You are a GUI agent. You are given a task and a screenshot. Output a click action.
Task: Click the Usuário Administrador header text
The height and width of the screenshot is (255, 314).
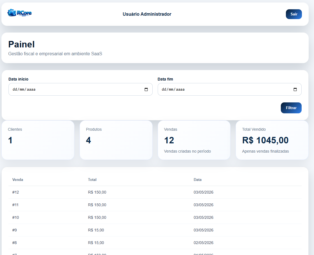pos(147,14)
